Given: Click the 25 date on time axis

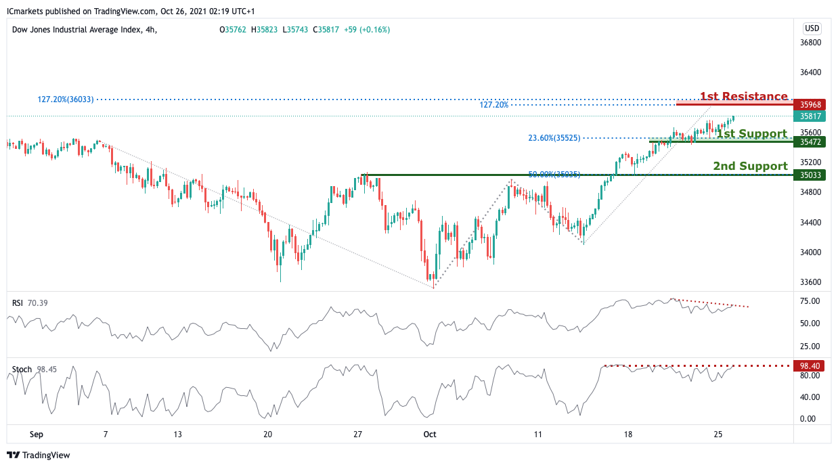Looking at the screenshot, I should coord(718,433).
